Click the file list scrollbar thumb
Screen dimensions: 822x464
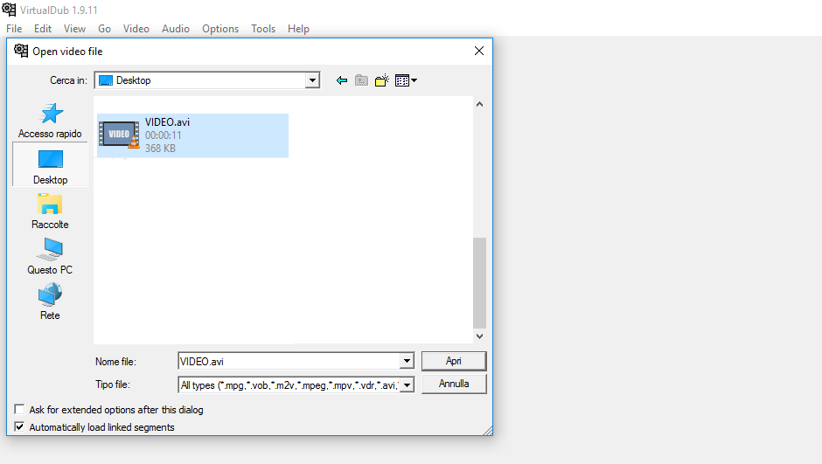480,283
